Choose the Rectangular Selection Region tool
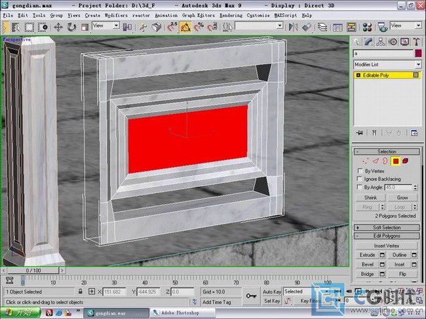 [x=29, y=27]
